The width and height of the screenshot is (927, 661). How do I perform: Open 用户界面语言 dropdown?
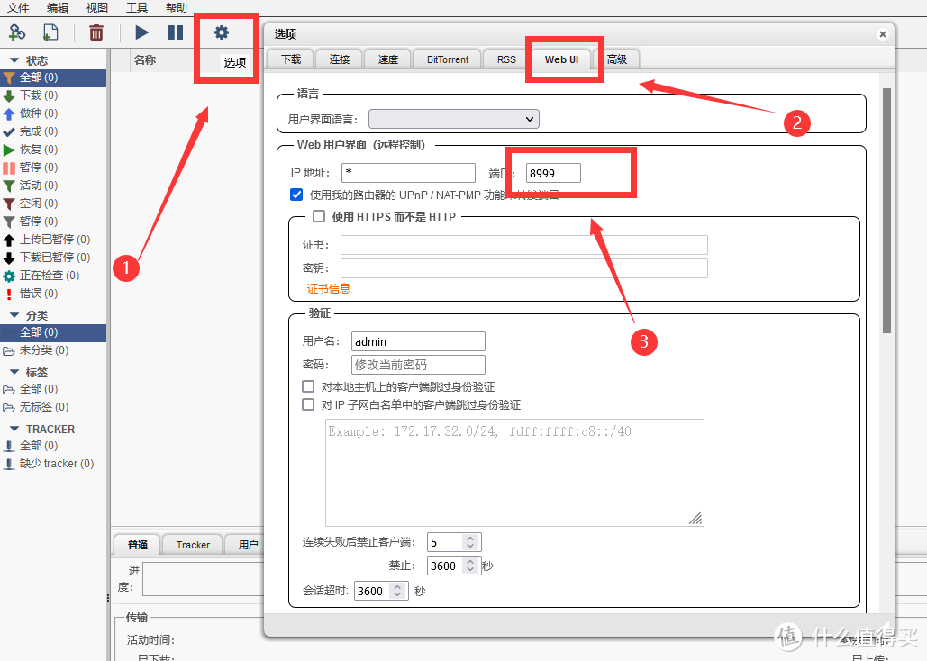[x=453, y=119]
